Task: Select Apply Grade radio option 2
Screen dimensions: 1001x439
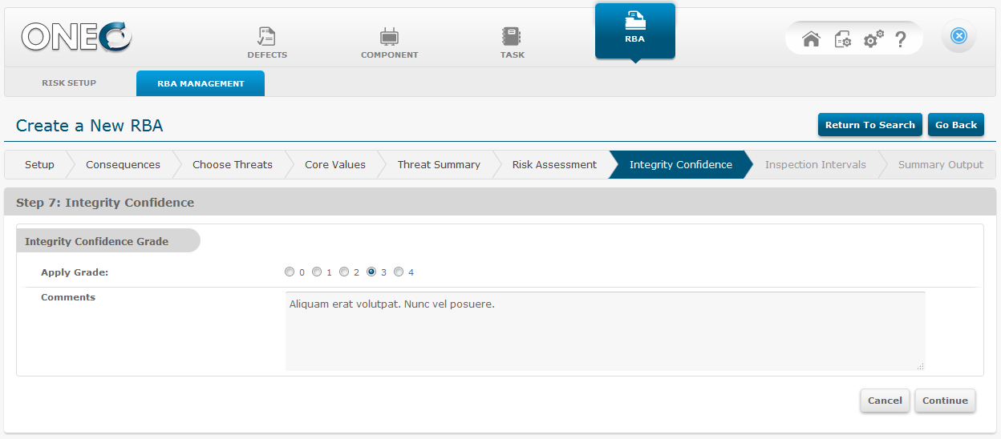Action: 344,272
